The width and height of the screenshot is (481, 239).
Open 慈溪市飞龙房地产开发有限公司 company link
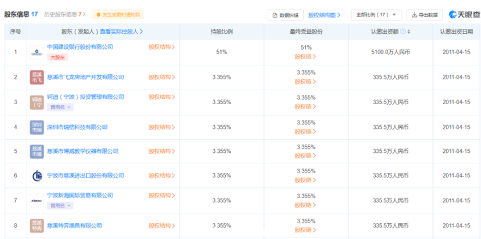(x=86, y=77)
